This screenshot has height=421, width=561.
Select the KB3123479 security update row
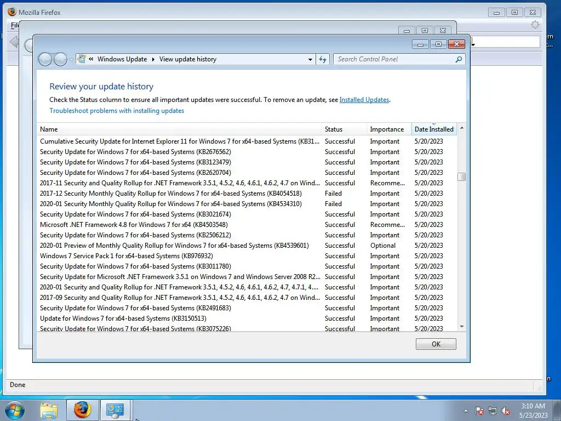click(x=247, y=162)
